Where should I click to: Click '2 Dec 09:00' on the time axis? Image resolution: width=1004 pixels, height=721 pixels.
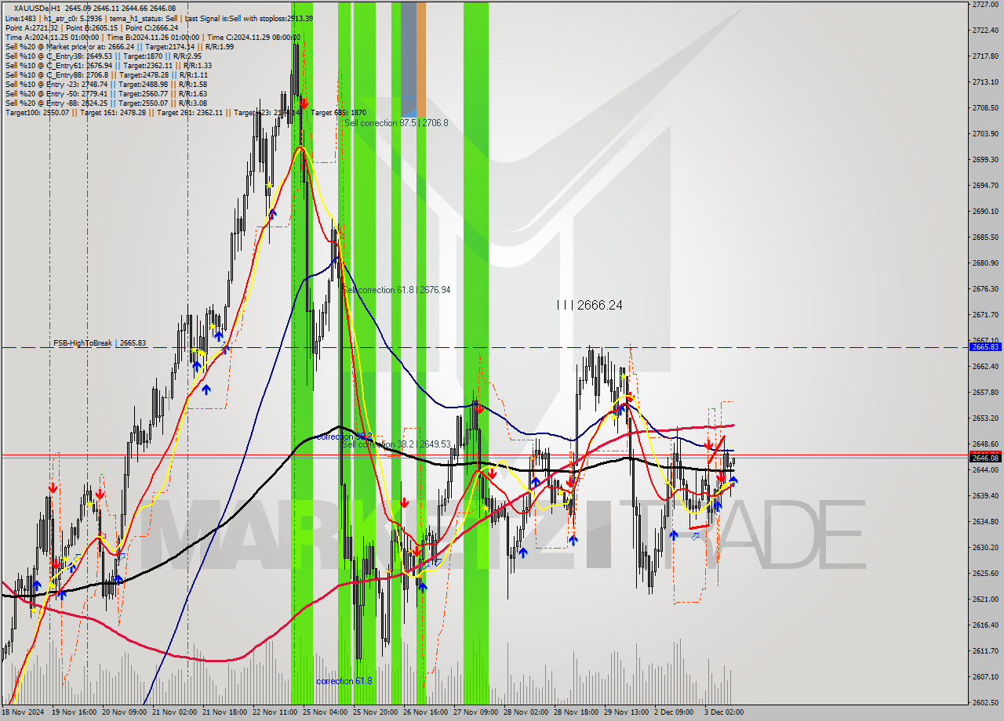674,712
